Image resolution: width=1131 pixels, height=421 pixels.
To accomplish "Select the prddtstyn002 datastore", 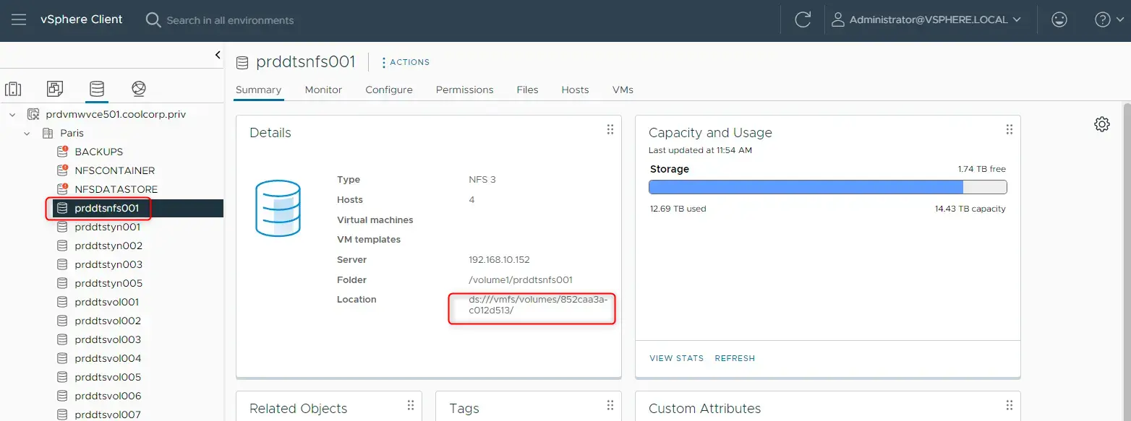I will pos(108,246).
